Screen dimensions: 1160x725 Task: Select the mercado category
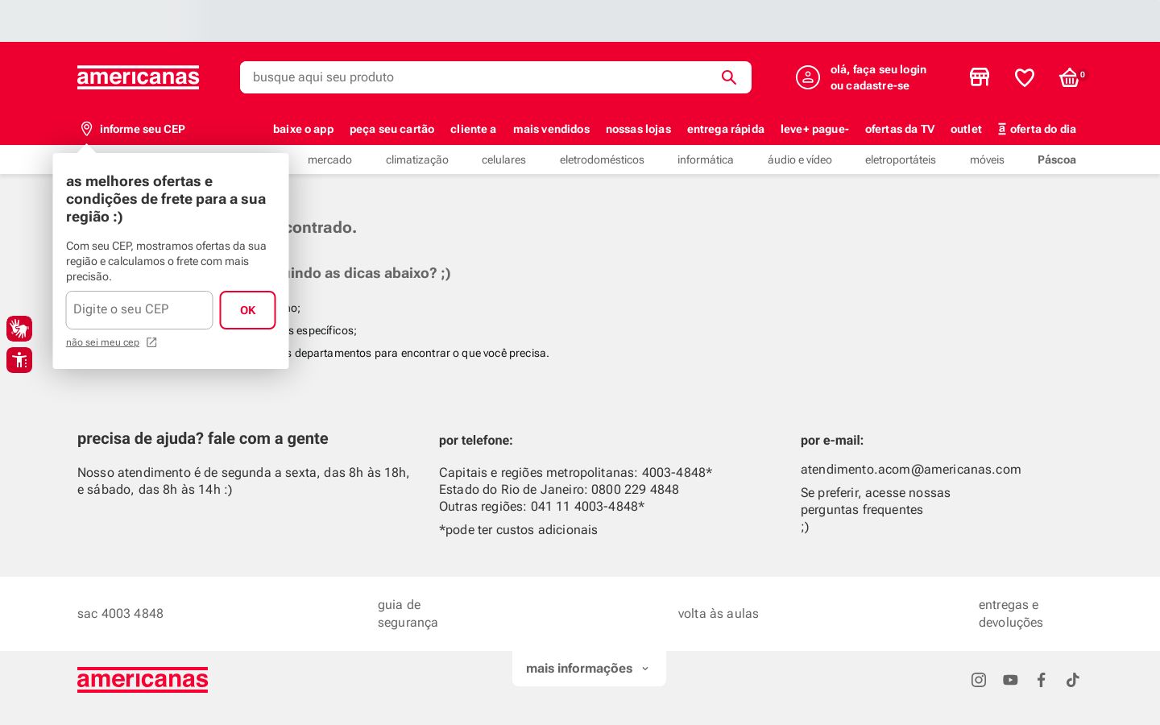tap(329, 159)
